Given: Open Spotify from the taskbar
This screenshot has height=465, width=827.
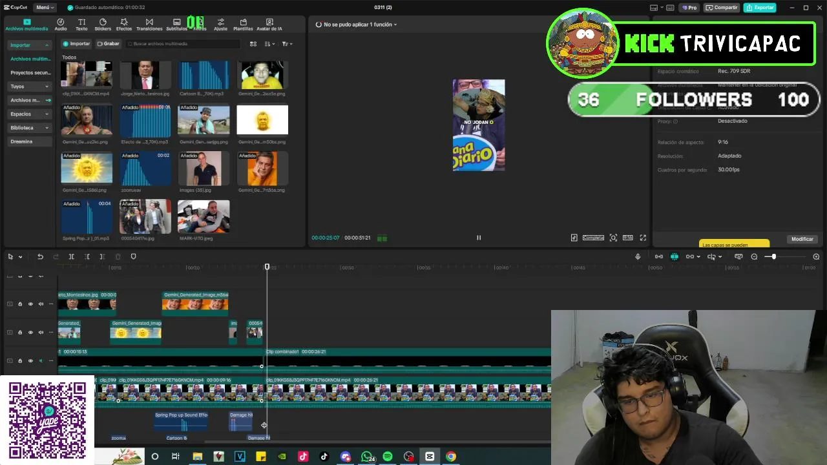Looking at the screenshot, I should (388, 457).
